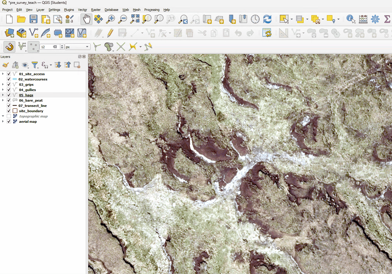
Task: Click the Identify Features tool
Action: tap(351, 19)
